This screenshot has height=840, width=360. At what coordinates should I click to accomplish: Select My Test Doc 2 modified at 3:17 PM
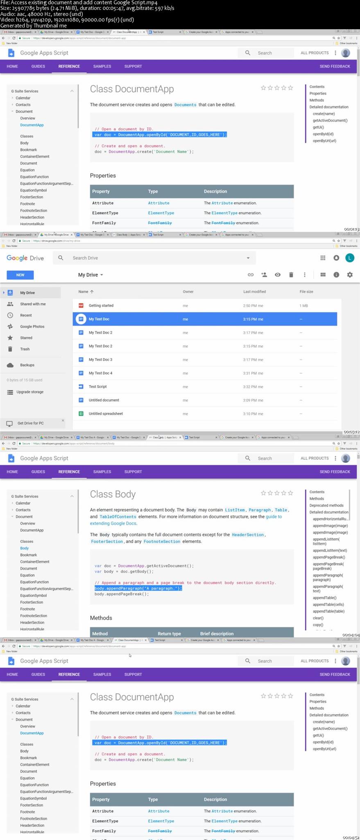205,333
